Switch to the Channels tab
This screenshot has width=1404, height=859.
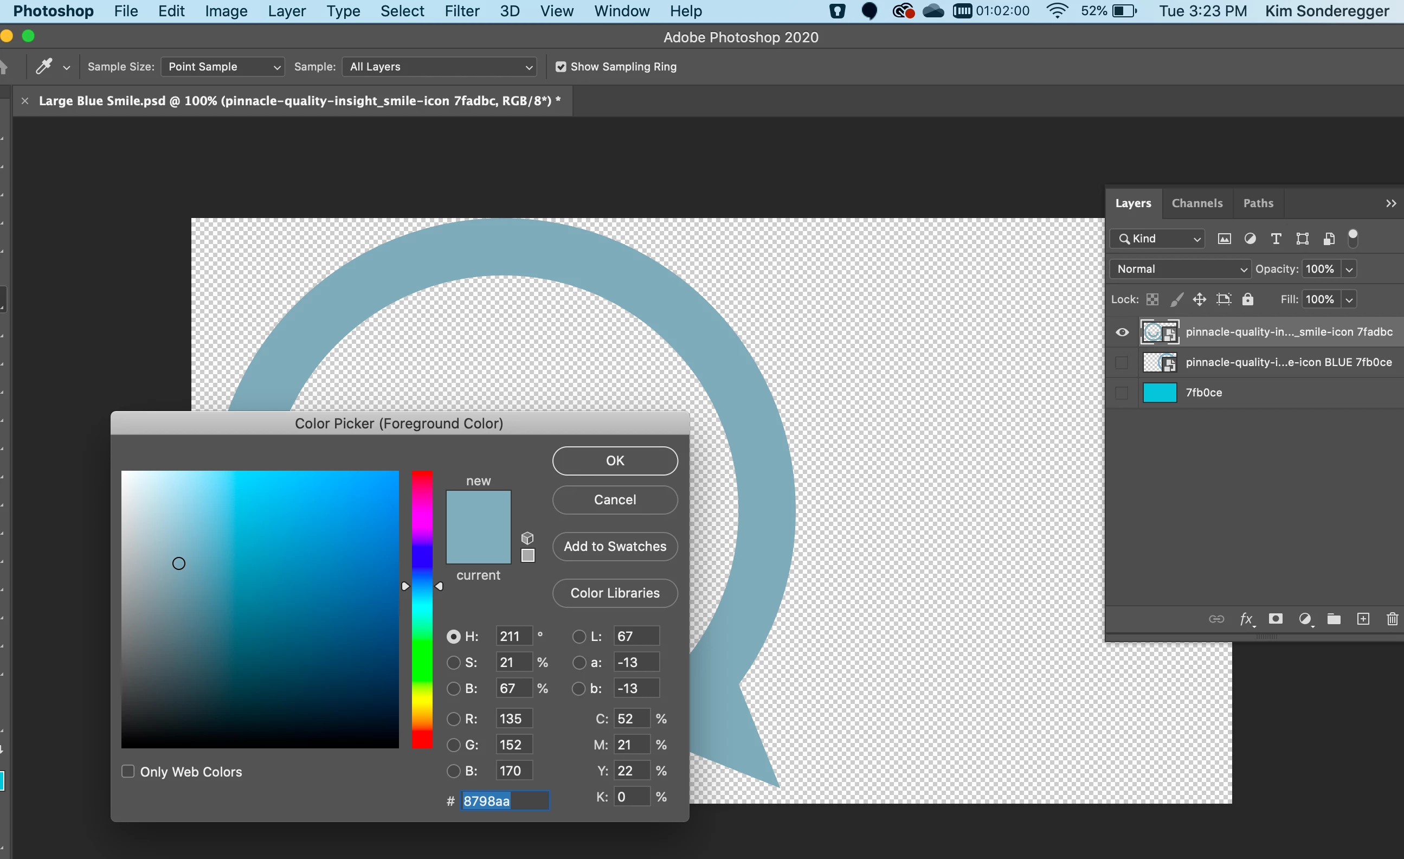[x=1196, y=203]
